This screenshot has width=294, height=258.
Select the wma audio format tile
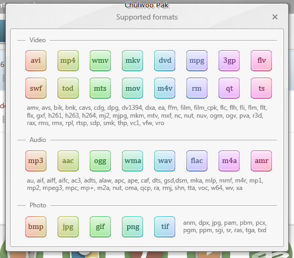click(x=132, y=161)
